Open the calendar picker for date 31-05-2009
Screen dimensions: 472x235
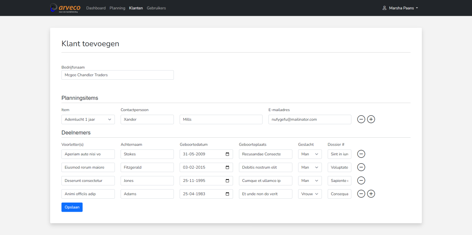pyautogui.click(x=227, y=154)
